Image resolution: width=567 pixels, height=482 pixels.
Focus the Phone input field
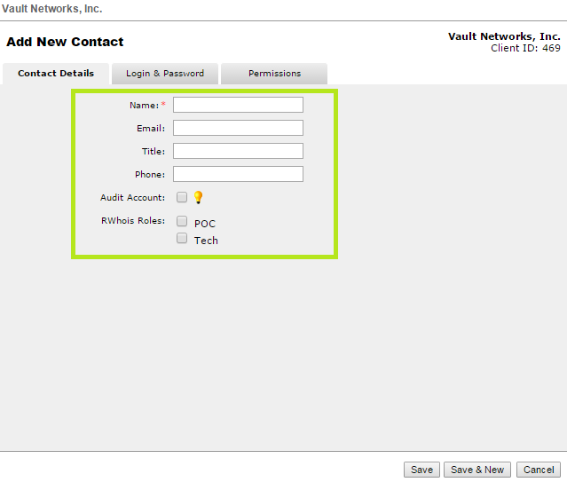coord(238,174)
